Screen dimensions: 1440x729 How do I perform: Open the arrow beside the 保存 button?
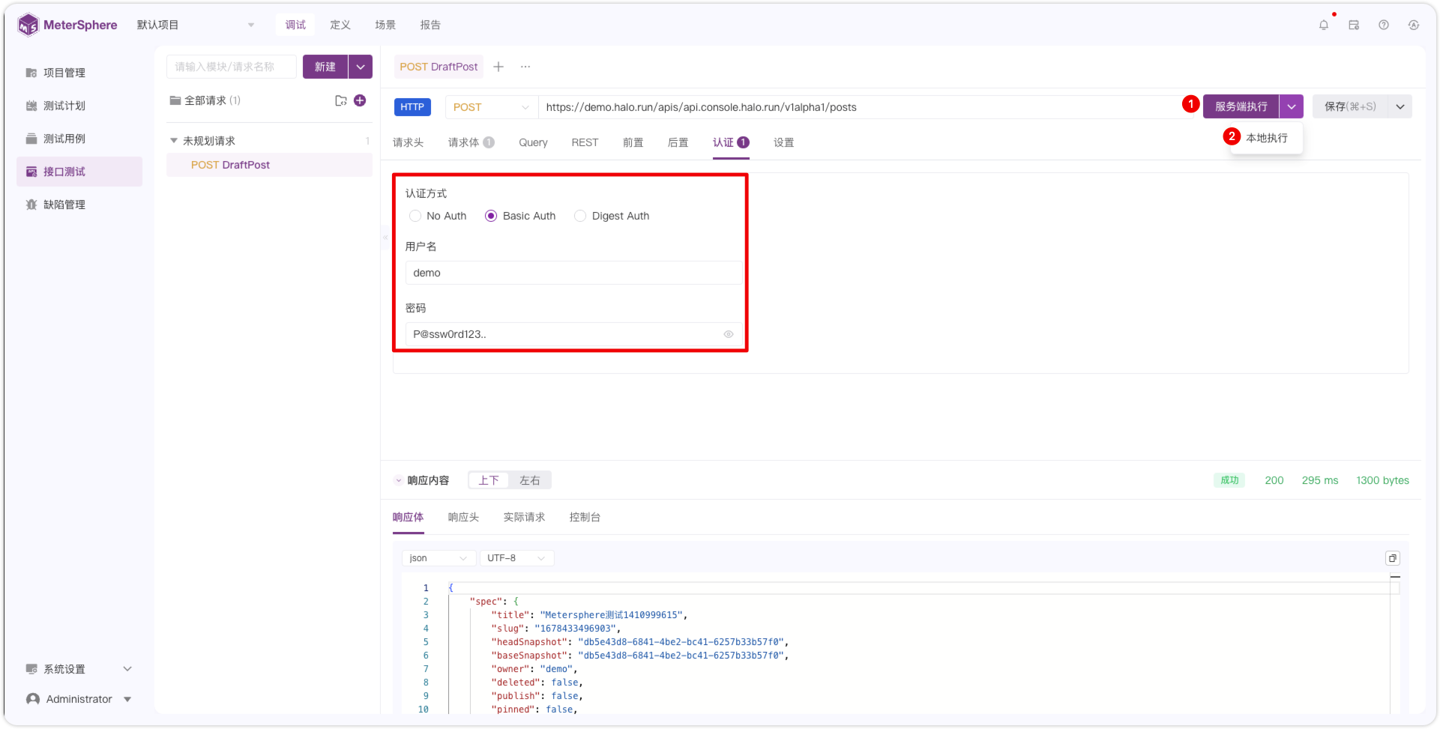pyautogui.click(x=1400, y=106)
